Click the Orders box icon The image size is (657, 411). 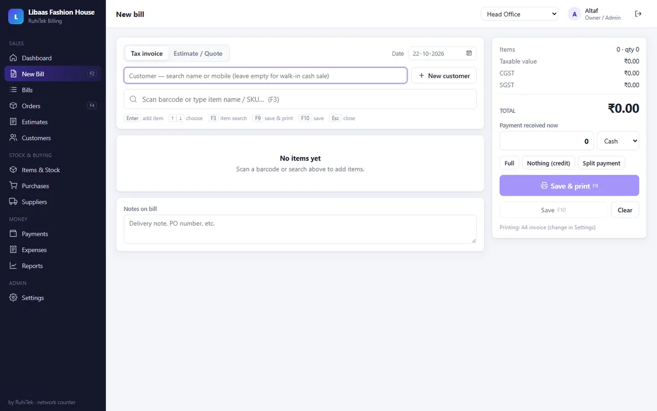coord(13,106)
